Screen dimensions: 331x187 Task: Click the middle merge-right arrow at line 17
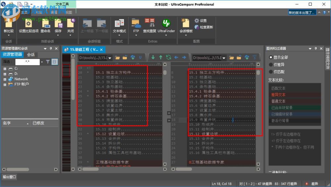[169, 113]
